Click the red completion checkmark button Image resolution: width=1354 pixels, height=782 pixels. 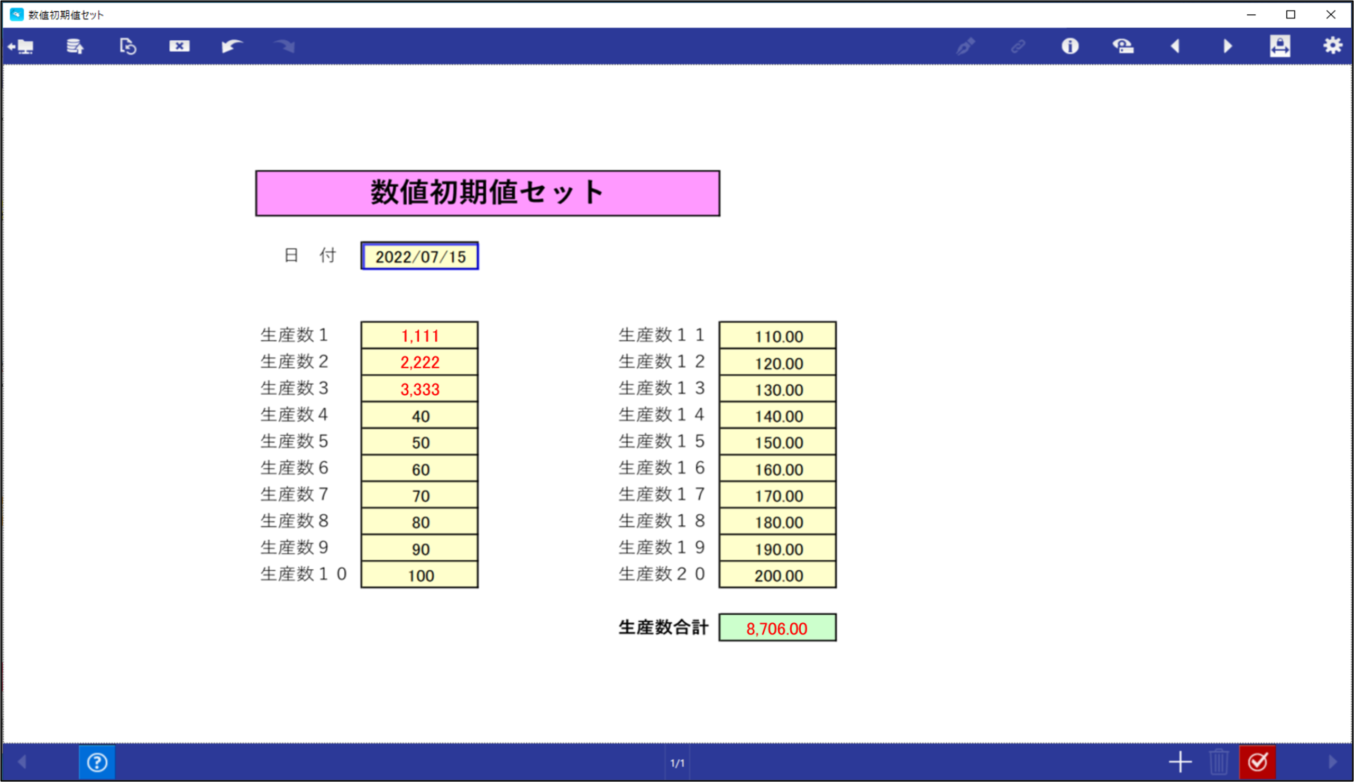click(x=1257, y=762)
